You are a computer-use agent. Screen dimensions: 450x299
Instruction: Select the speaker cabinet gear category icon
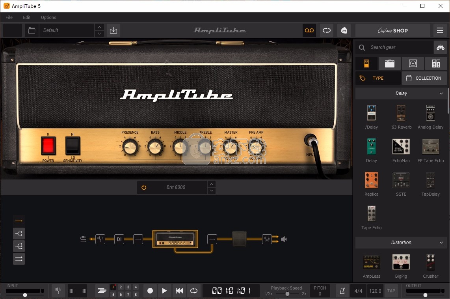pos(413,64)
